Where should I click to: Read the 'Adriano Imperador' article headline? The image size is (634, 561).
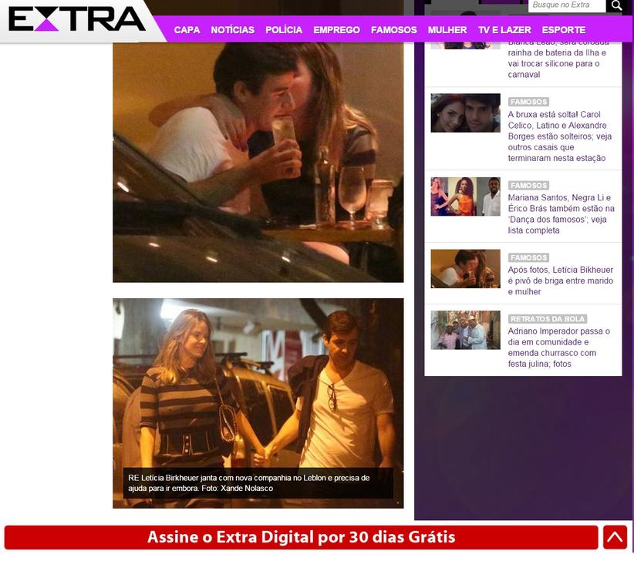click(558, 348)
